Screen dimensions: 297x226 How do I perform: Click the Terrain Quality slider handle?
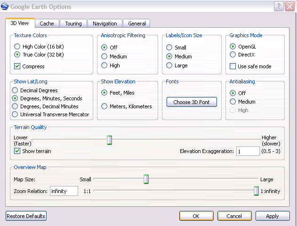pyautogui.click(x=109, y=140)
